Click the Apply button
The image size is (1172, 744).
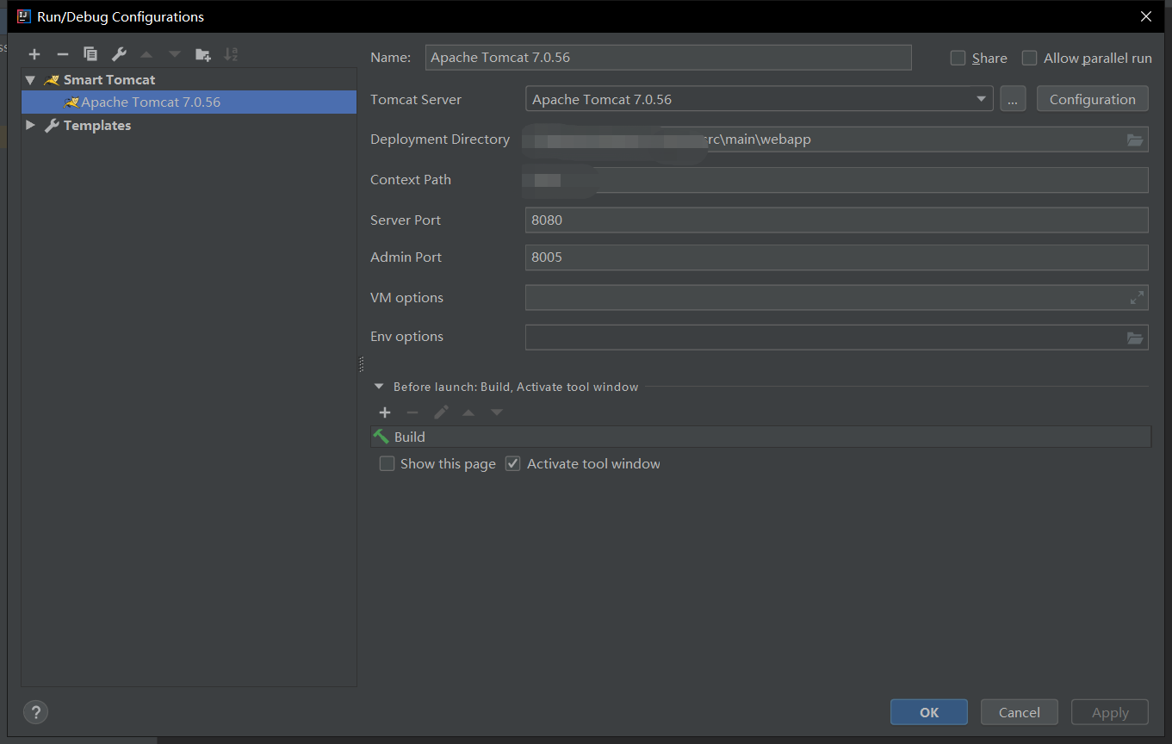click(1110, 712)
